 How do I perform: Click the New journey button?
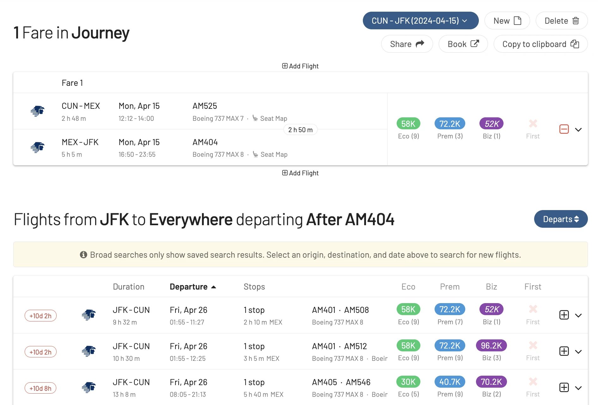click(507, 21)
